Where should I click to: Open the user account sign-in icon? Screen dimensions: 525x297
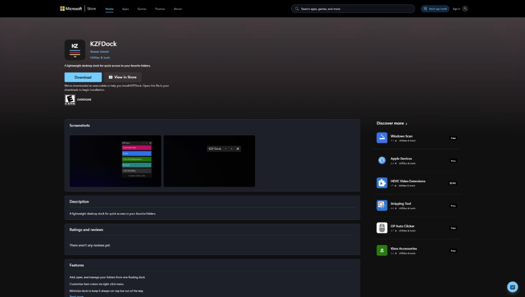[465, 9]
